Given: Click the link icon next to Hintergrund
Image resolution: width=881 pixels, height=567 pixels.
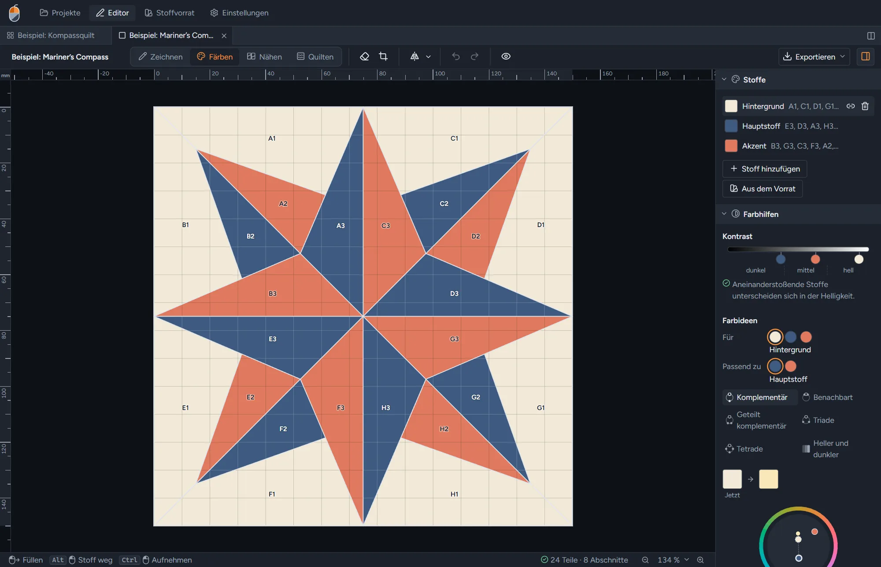Looking at the screenshot, I should [851, 106].
